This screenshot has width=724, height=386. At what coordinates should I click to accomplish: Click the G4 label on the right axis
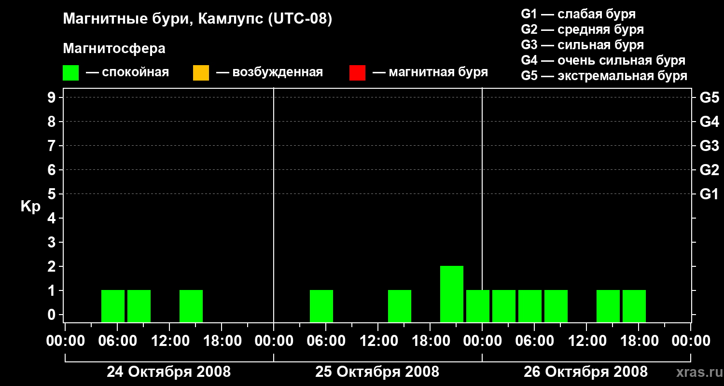[709, 122]
